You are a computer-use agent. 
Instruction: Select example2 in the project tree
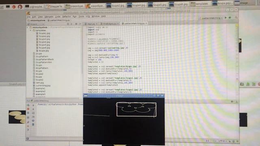39,91
